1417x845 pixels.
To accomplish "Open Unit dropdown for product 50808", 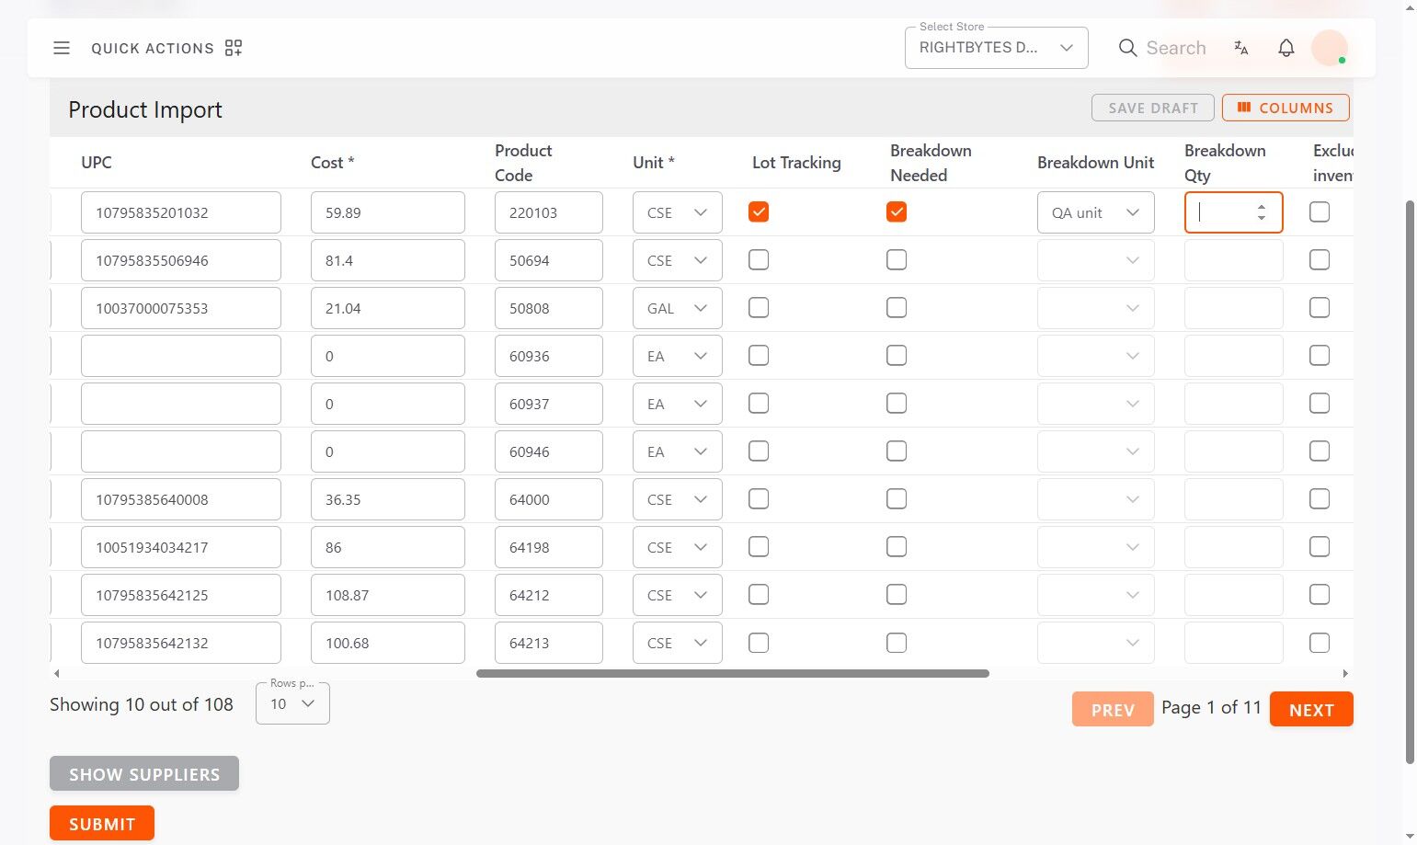I will click(x=677, y=308).
